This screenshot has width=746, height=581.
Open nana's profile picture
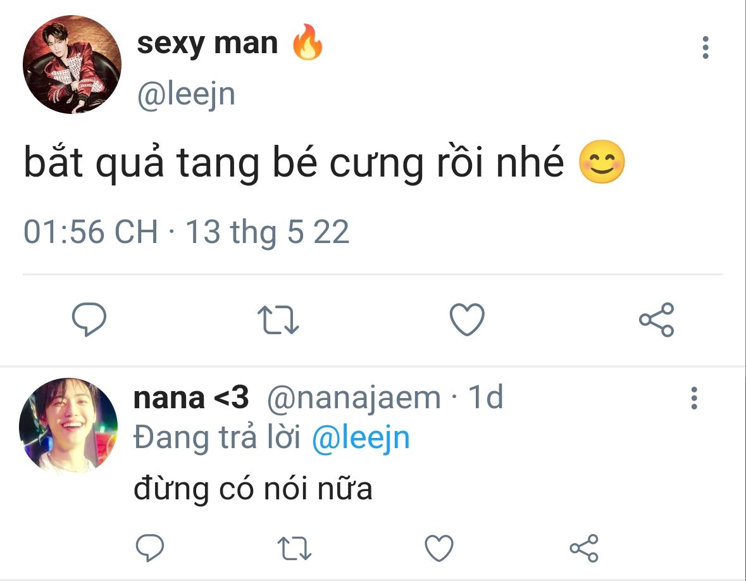pos(68,425)
